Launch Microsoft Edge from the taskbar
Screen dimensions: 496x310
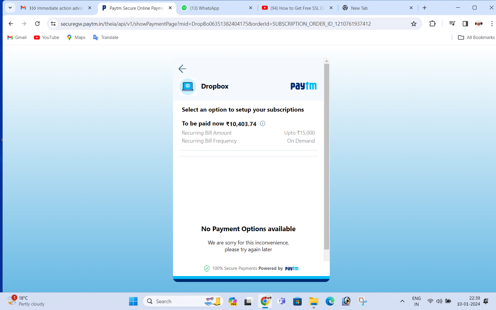point(330,301)
